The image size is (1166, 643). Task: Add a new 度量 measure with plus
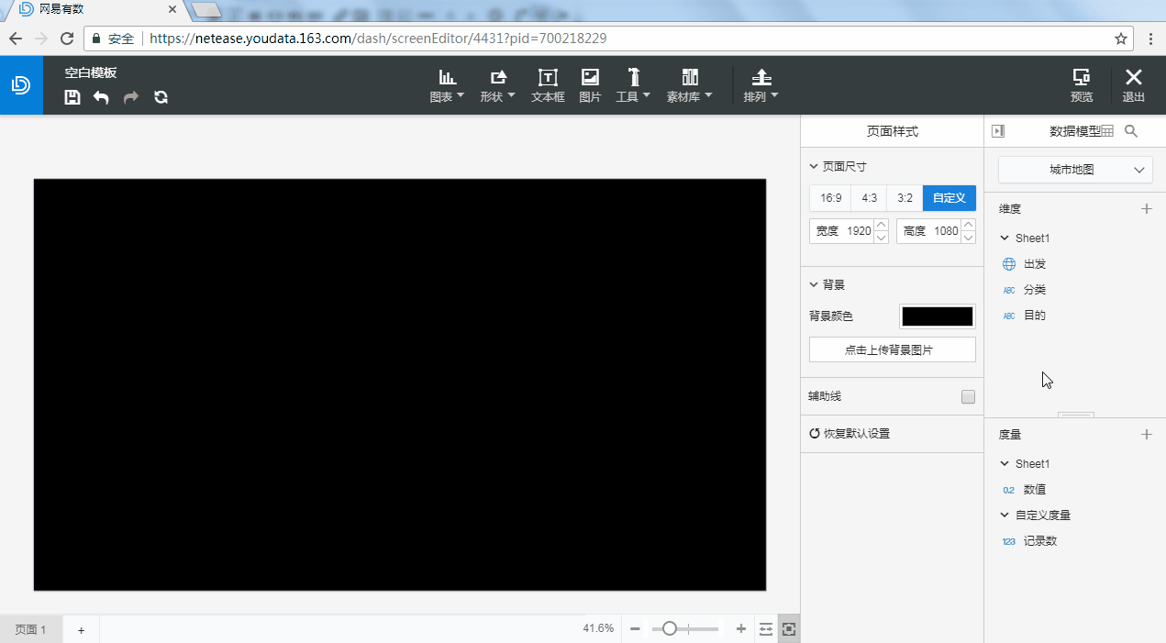pyautogui.click(x=1146, y=435)
